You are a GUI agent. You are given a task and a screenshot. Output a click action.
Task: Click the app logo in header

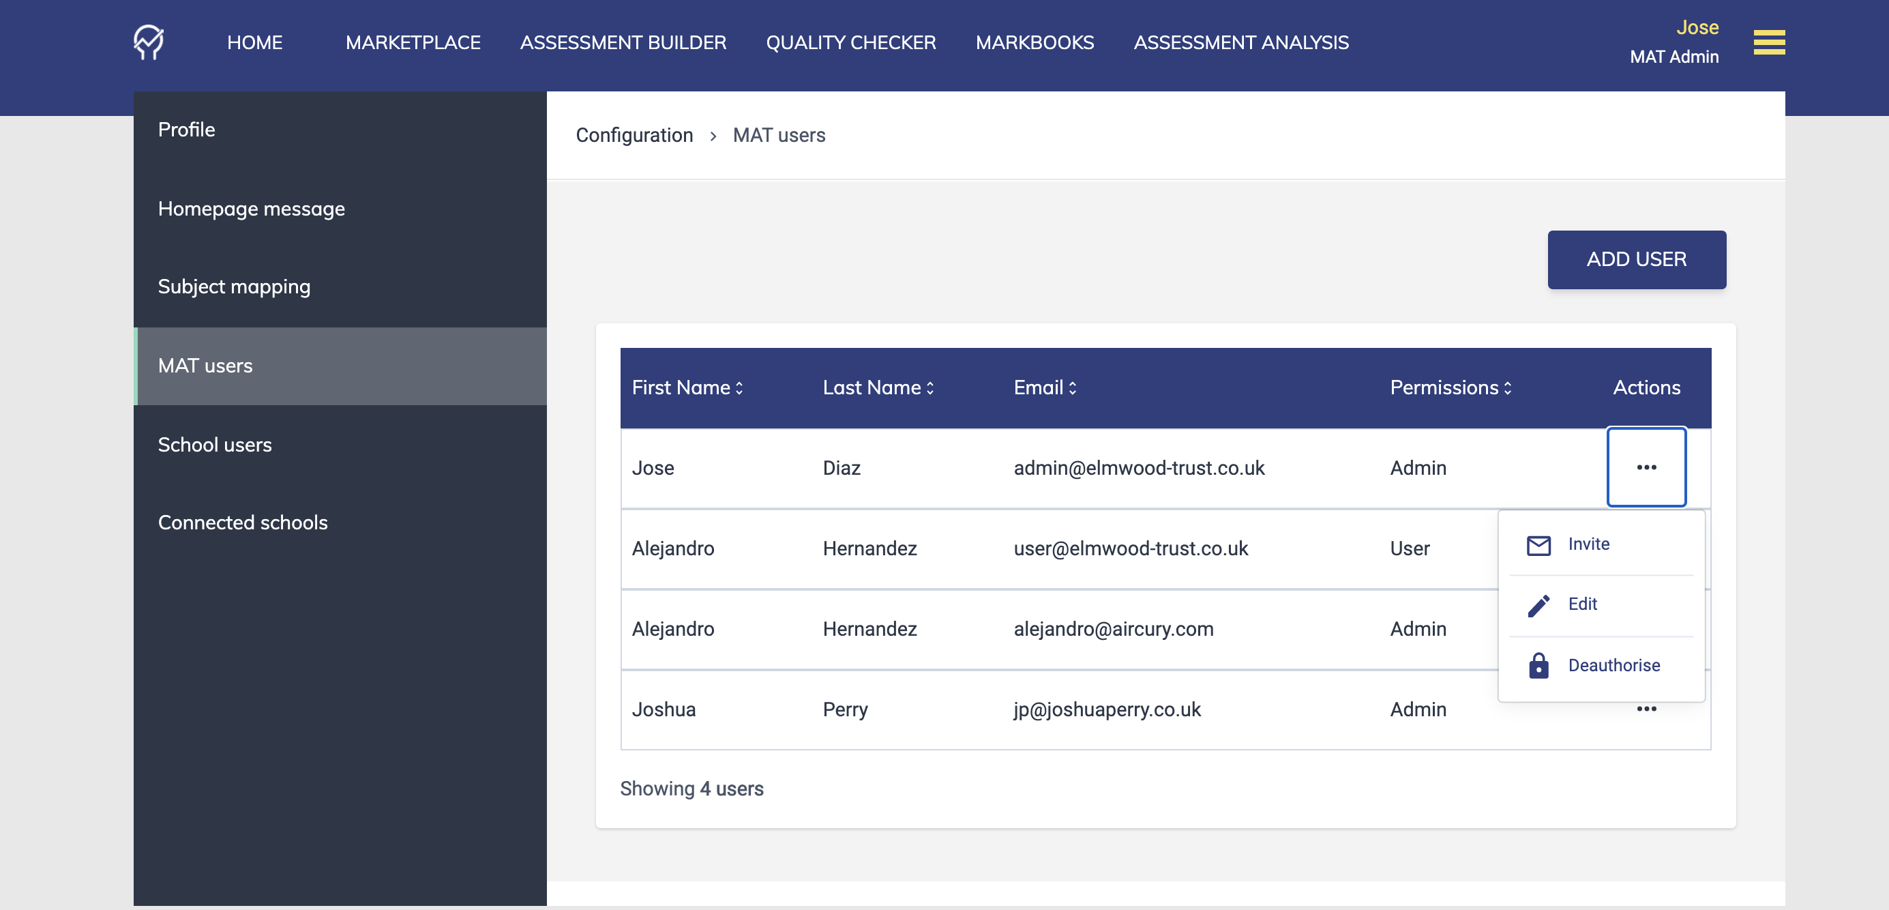click(148, 42)
